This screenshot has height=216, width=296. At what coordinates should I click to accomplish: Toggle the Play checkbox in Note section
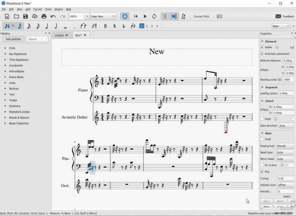(262, 172)
